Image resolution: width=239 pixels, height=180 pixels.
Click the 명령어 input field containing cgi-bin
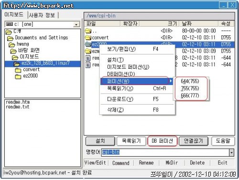[x=165, y=152]
